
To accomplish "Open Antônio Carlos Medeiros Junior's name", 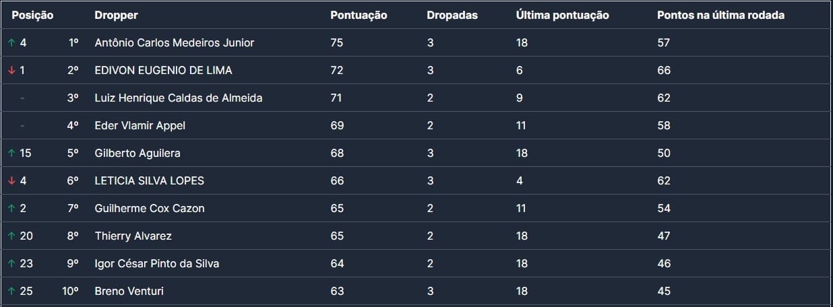I will (x=175, y=42).
